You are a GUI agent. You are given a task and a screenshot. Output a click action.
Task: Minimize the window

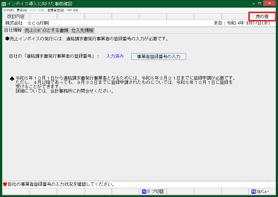[254, 3]
